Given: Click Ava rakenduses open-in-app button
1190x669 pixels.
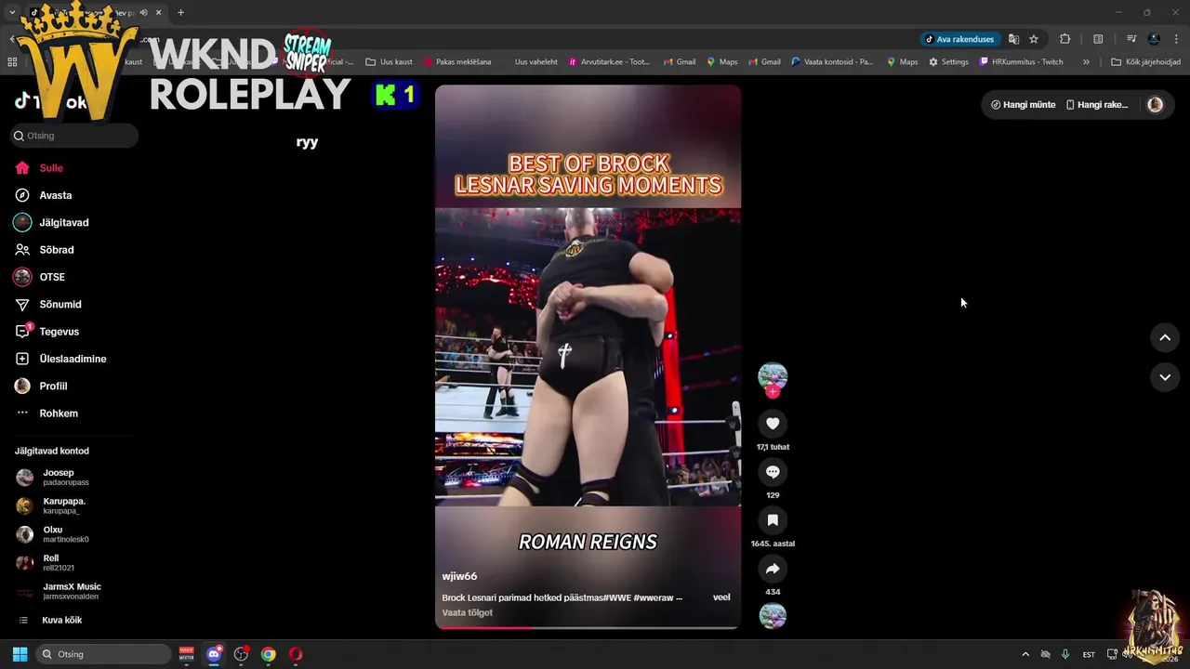Looking at the screenshot, I should pyautogui.click(x=959, y=39).
